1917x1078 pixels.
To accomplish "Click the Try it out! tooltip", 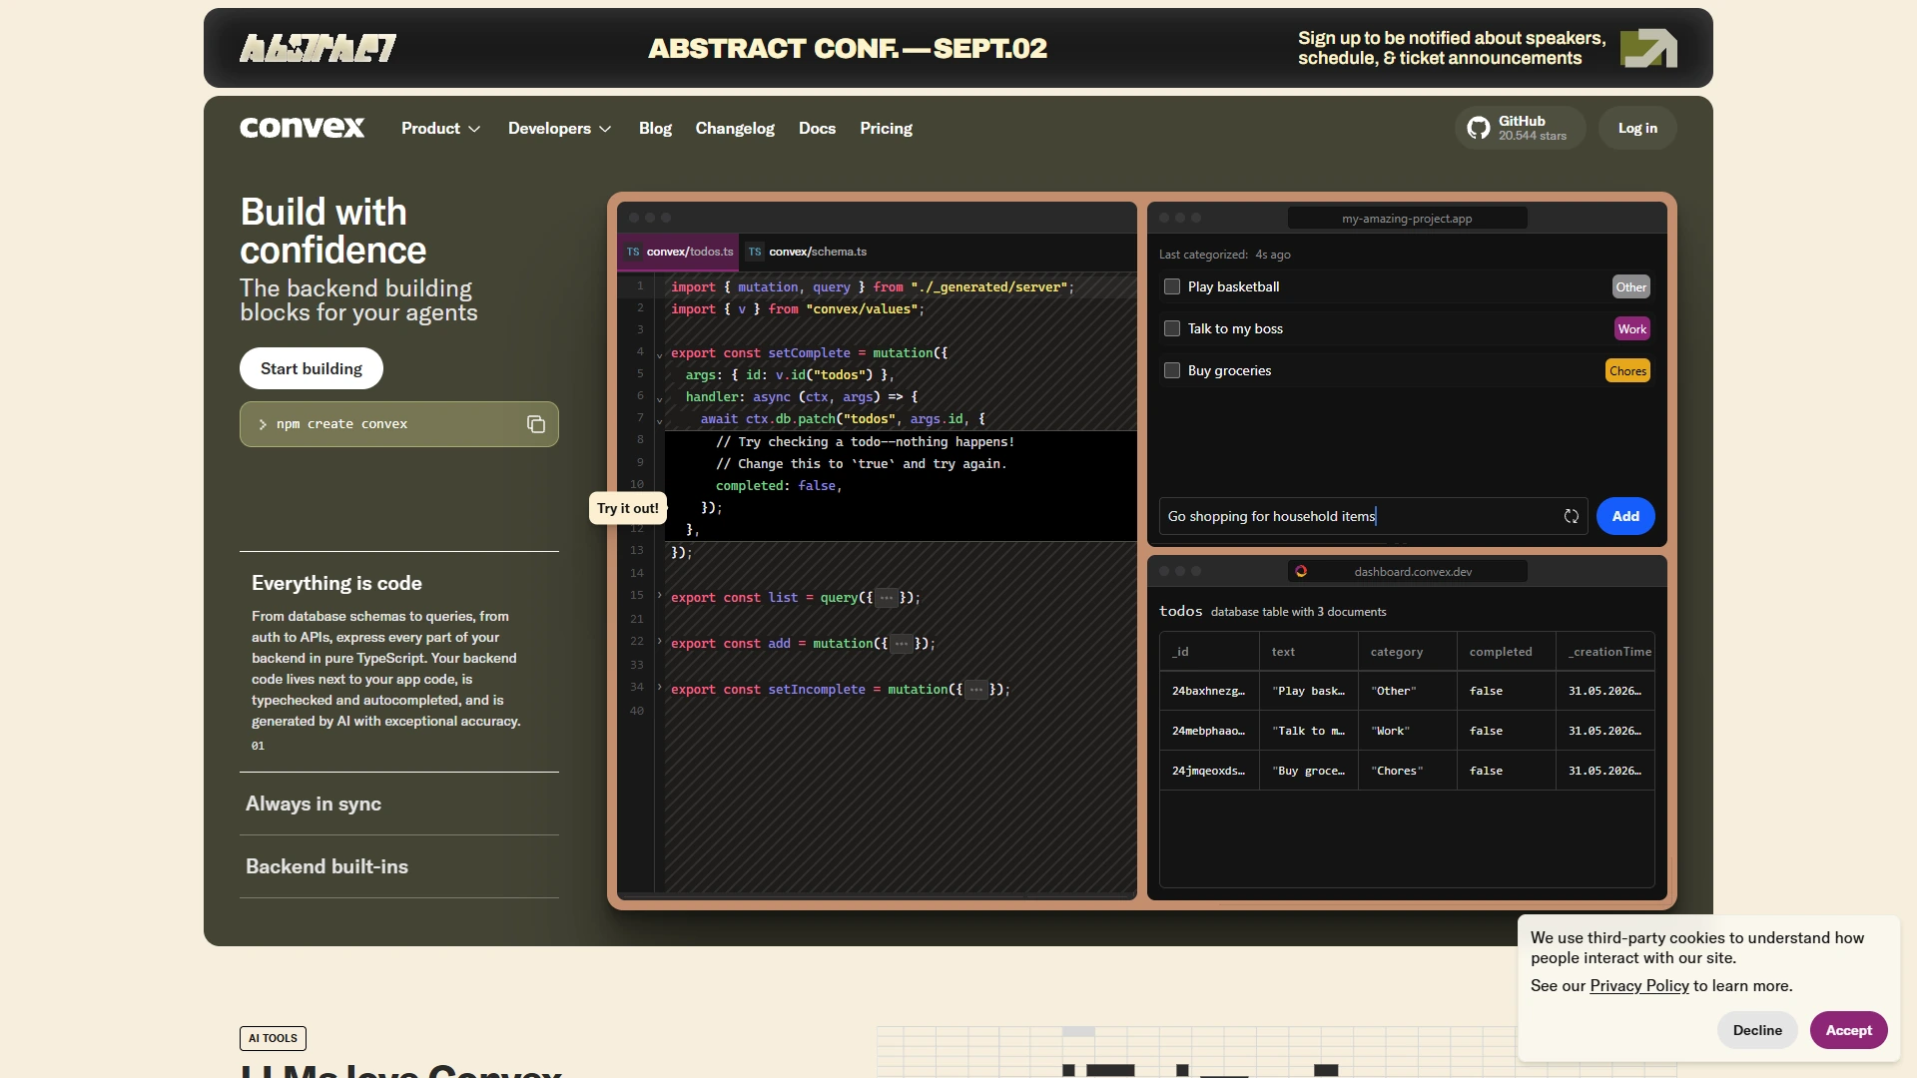I will pos(628,508).
